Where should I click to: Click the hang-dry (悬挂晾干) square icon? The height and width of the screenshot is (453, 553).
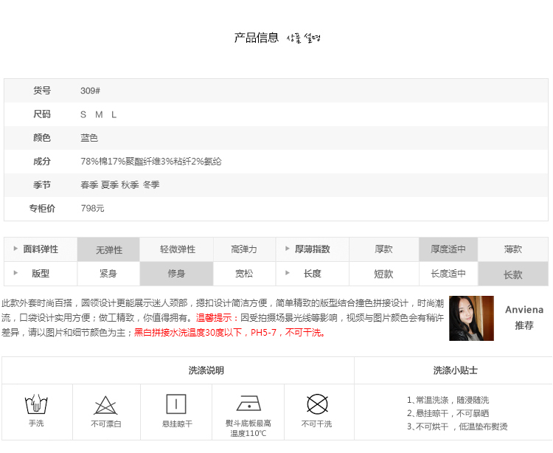(x=176, y=404)
